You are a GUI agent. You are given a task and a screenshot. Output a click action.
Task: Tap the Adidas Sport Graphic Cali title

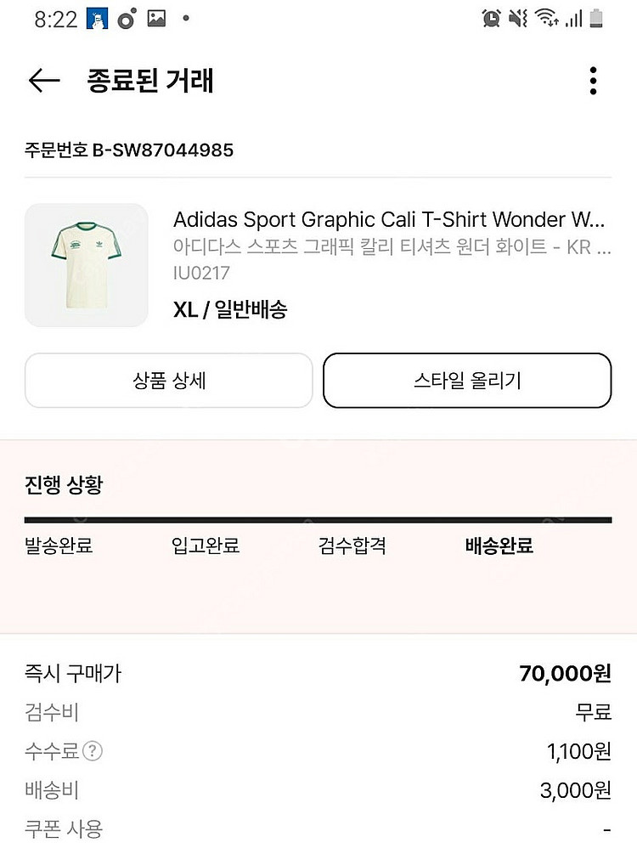389,220
